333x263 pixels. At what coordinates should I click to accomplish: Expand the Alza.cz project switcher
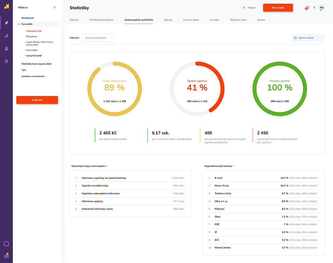click(x=54, y=7)
